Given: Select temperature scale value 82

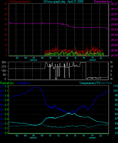Looking at the screenshot, I should [x=116, y=105].
